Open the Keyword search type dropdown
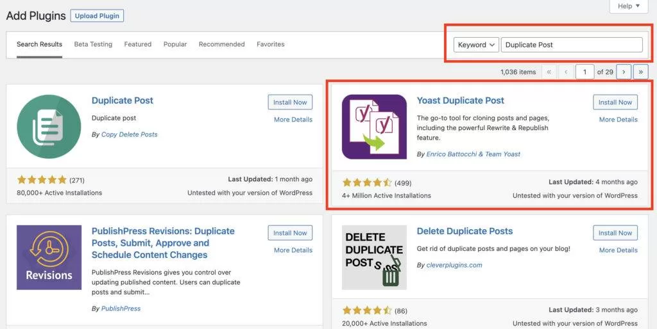The image size is (657, 329). [x=476, y=45]
